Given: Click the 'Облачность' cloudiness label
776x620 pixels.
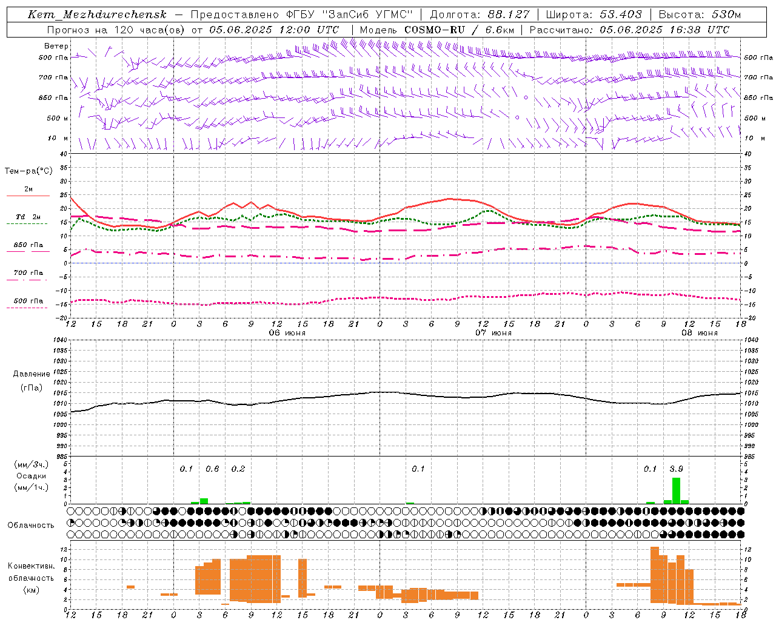Looking at the screenshot, I should coord(31,526).
